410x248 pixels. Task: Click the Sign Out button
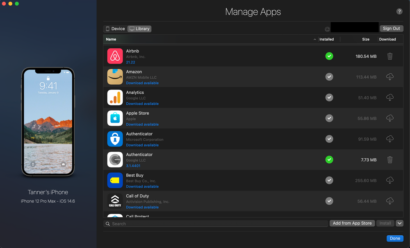pos(392,29)
